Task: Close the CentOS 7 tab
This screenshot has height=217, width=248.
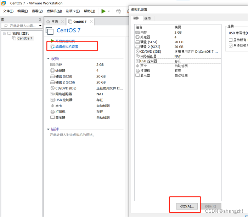Action: coord(91,22)
